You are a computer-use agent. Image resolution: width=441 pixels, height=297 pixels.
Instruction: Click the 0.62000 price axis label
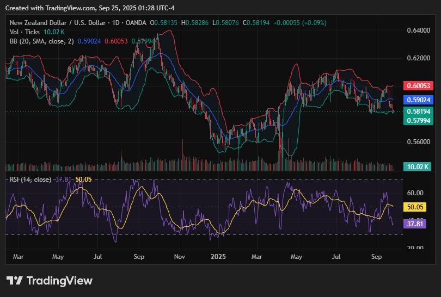tap(419, 58)
